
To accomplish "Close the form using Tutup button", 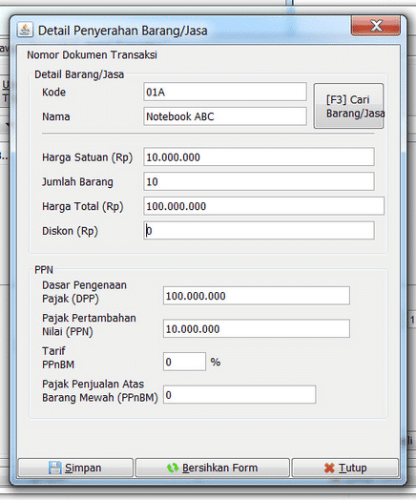I will click(345, 468).
